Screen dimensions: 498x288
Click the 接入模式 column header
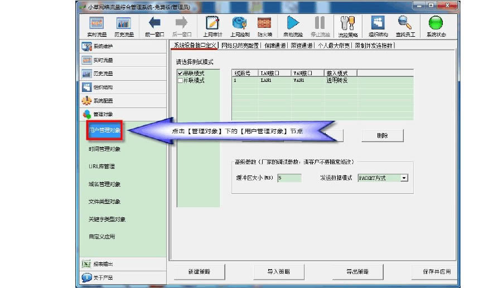(x=341, y=74)
